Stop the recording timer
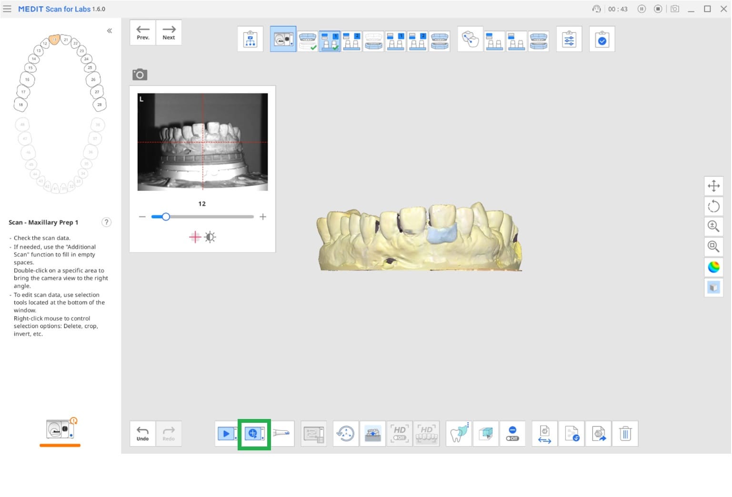Screen dimensions: 732x497 click(658, 9)
